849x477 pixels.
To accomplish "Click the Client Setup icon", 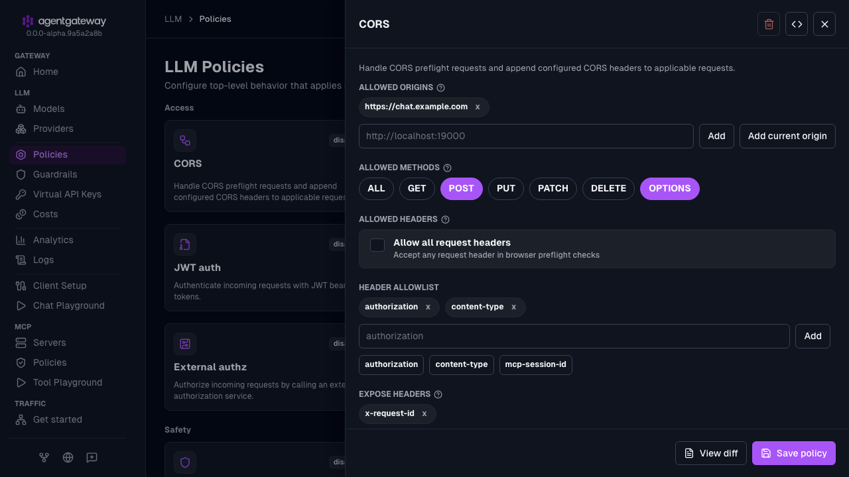I will (x=21, y=286).
